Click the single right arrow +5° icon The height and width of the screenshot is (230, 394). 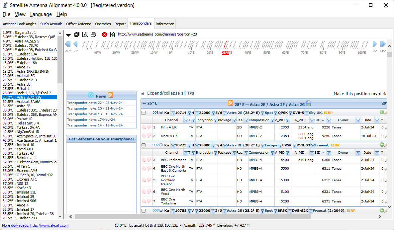coord(375,44)
